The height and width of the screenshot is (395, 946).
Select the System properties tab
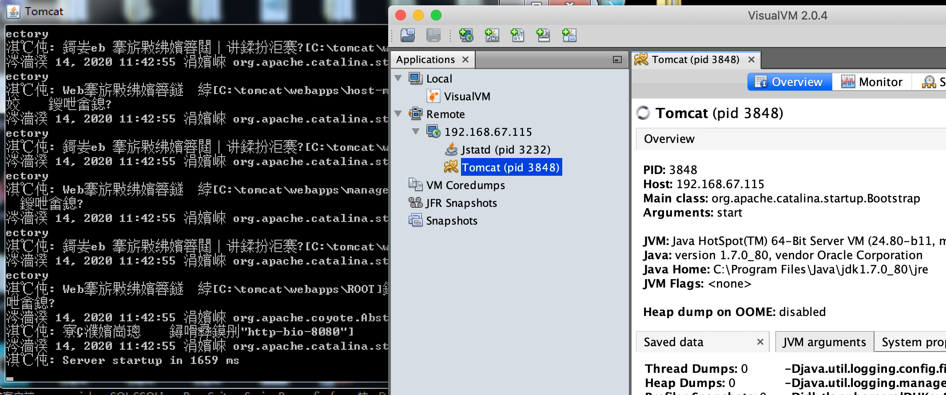[x=910, y=342]
